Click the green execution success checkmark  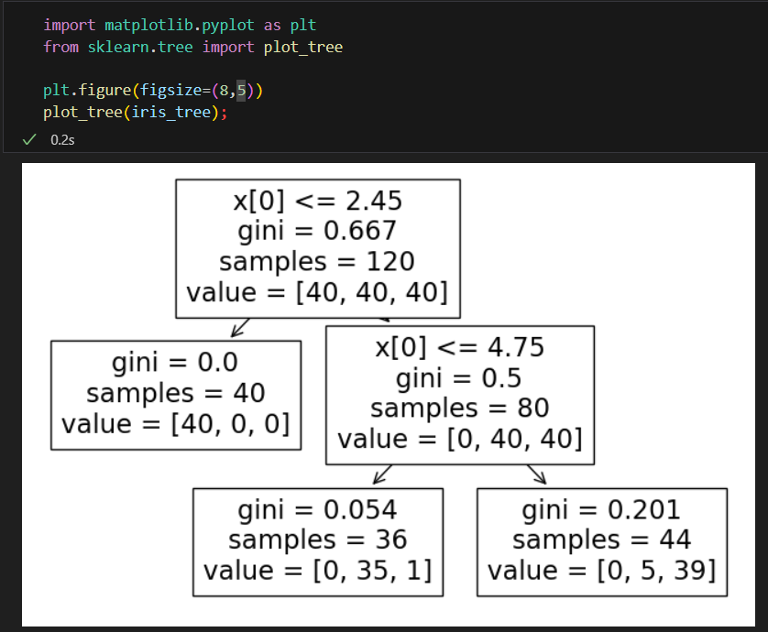coord(29,139)
